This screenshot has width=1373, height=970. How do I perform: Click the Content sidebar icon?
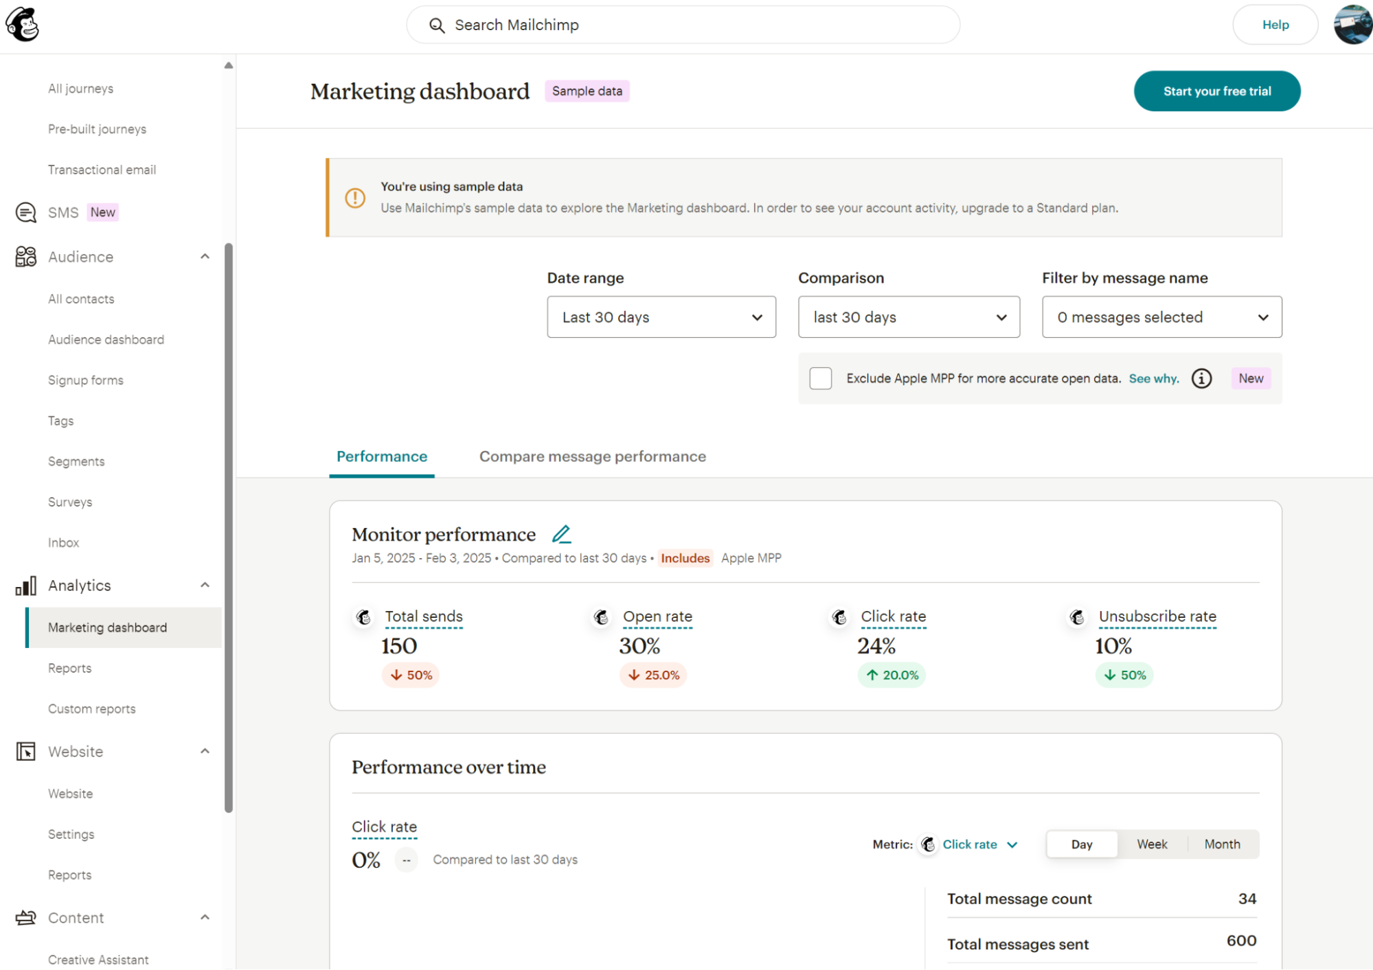pos(25,917)
